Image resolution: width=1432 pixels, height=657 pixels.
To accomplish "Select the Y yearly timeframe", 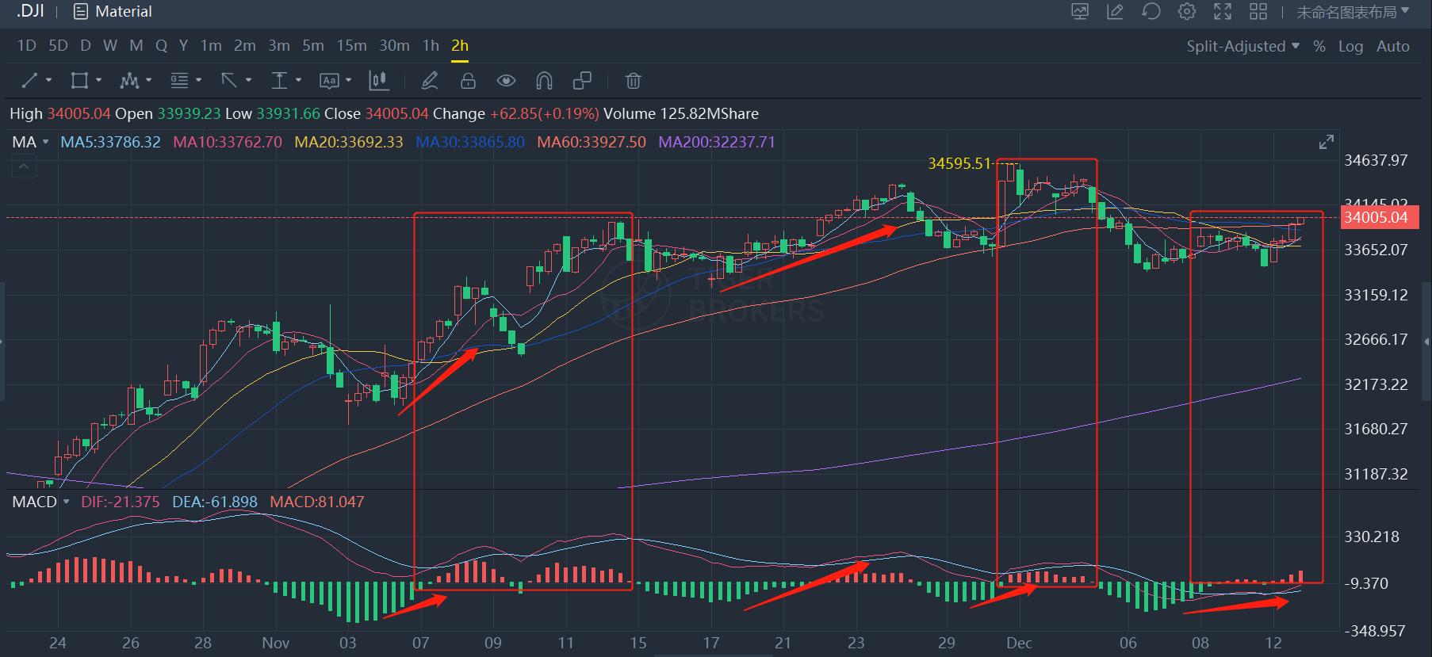I will [x=183, y=46].
